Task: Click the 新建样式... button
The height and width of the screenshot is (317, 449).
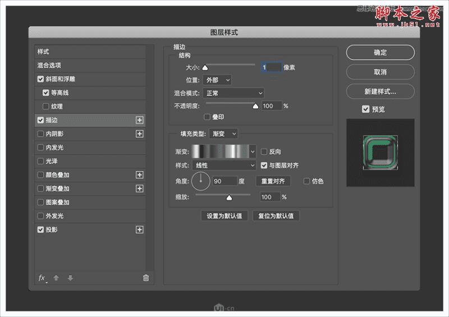Action: click(381, 91)
